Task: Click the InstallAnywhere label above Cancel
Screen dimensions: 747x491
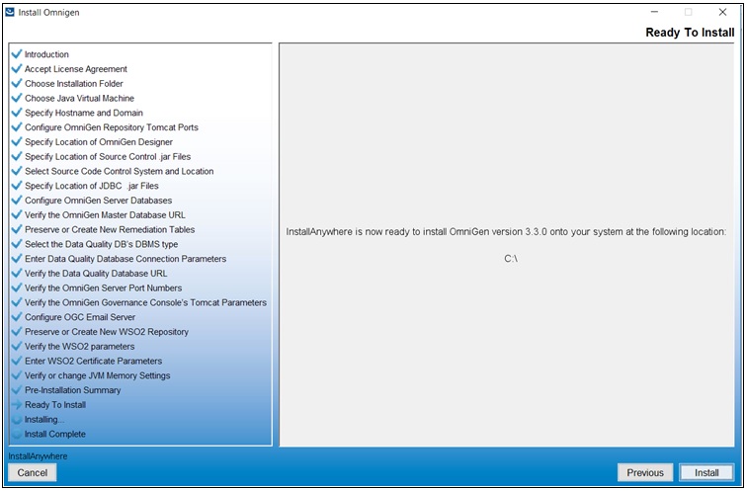Action: [x=38, y=456]
